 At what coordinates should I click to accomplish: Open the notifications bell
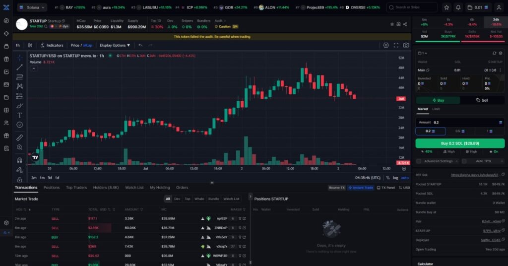[458, 7]
